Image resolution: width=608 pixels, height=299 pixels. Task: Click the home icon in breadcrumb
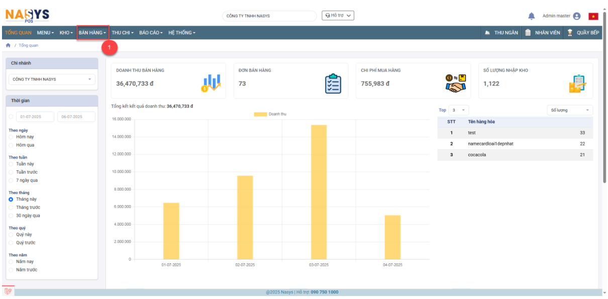[8, 45]
